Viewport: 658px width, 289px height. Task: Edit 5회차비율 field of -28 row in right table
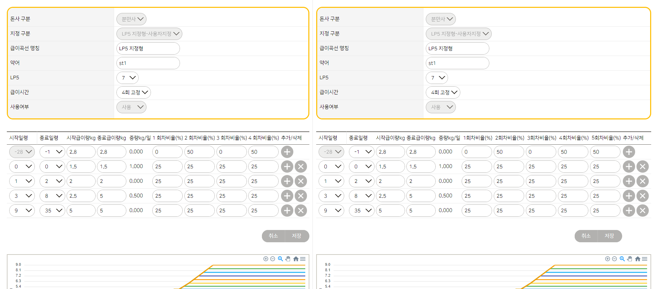tap(605, 152)
